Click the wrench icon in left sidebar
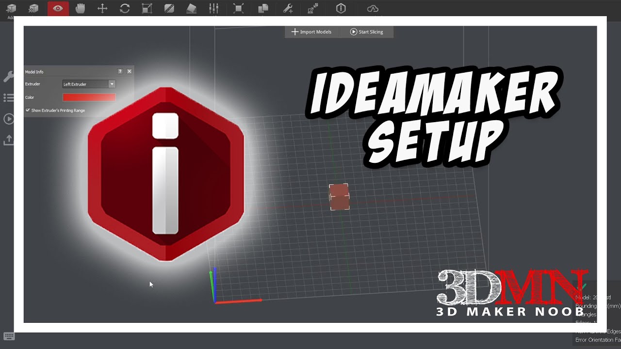Viewport: 621px width, 349px height. [8, 77]
